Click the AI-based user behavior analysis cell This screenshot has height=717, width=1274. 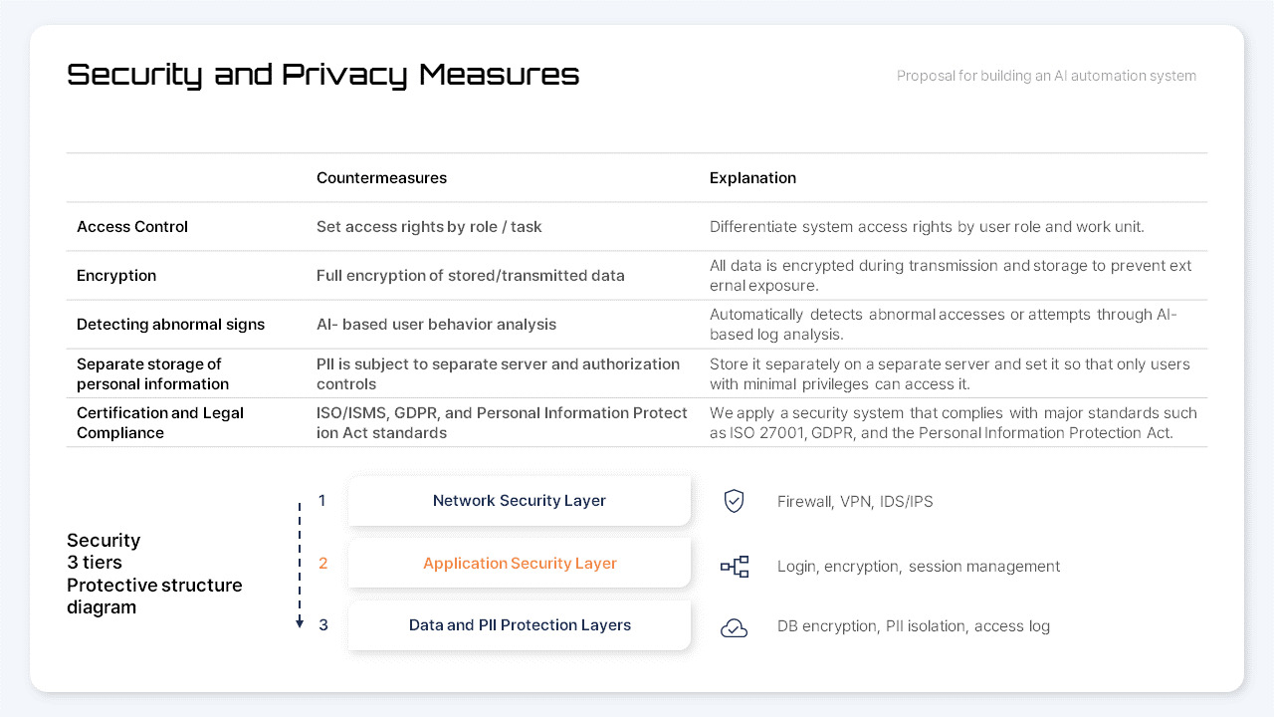(x=436, y=325)
